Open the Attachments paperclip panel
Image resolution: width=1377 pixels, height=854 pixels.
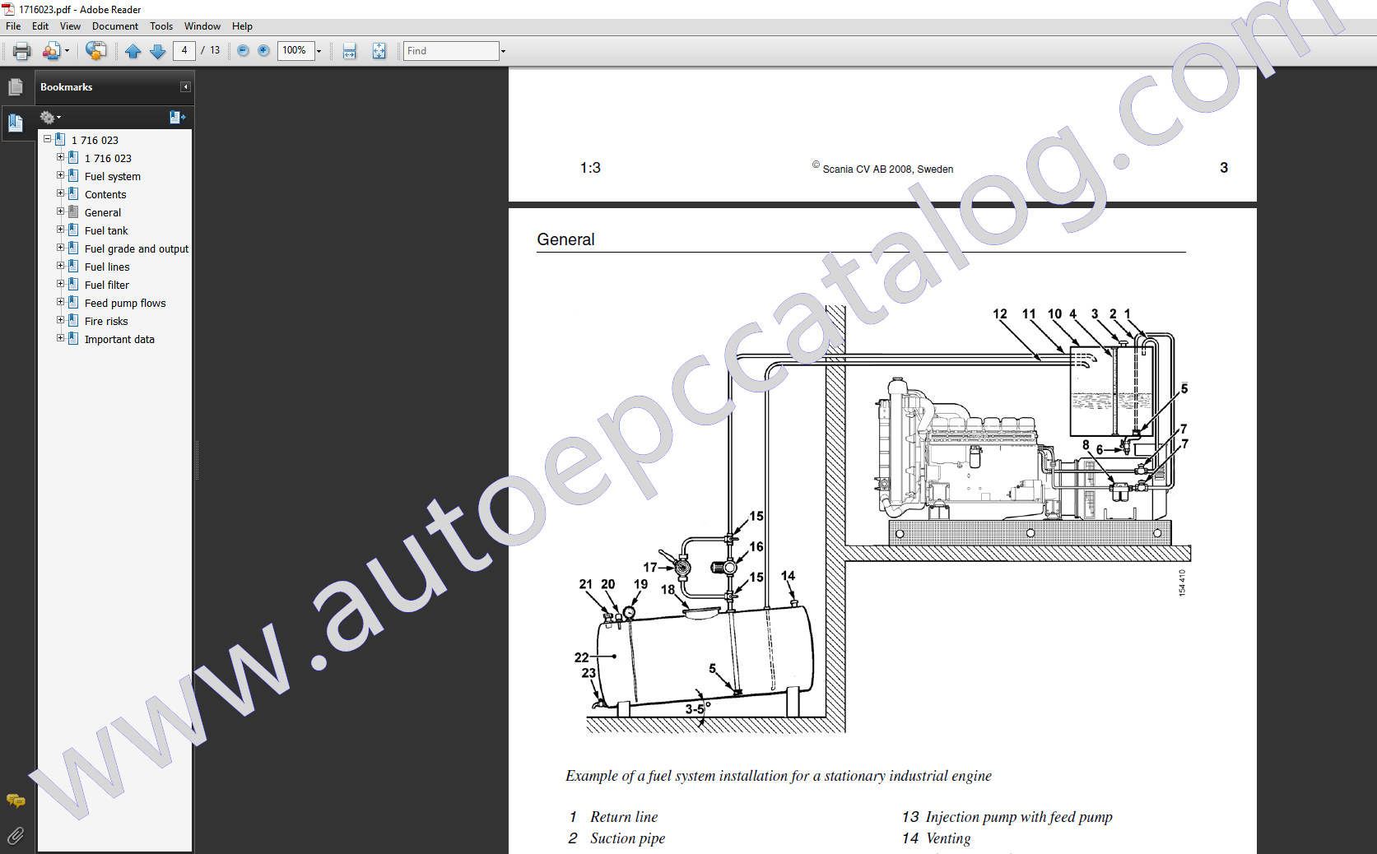[x=16, y=836]
